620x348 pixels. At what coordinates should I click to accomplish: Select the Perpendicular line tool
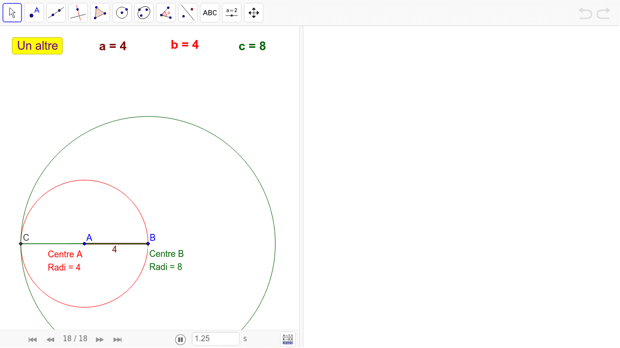click(x=78, y=13)
